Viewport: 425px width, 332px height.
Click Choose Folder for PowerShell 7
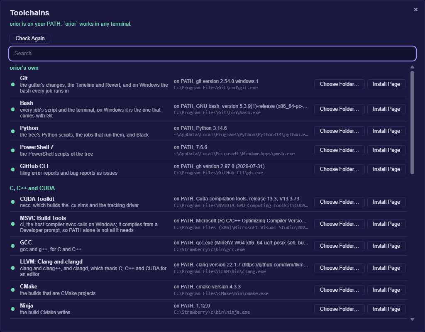coord(339,150)
